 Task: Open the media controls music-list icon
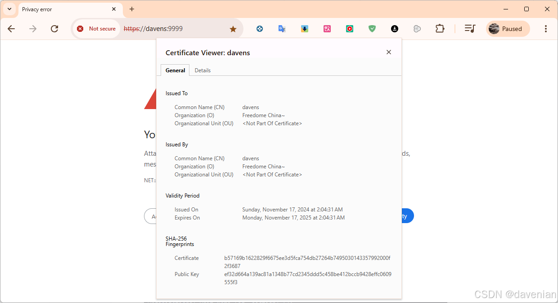(470, 29)
